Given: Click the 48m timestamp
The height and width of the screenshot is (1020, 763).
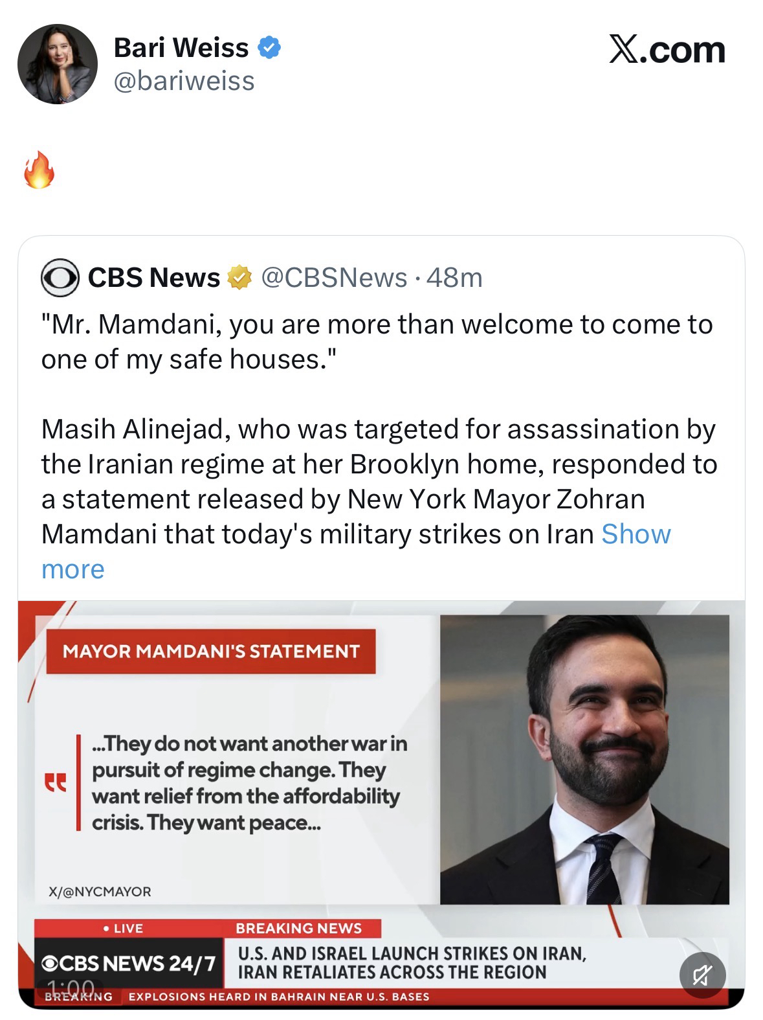Looking at the screenshot, I should (x=455, y=278).
